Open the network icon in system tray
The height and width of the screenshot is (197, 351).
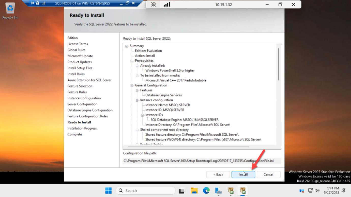(311, 190)
